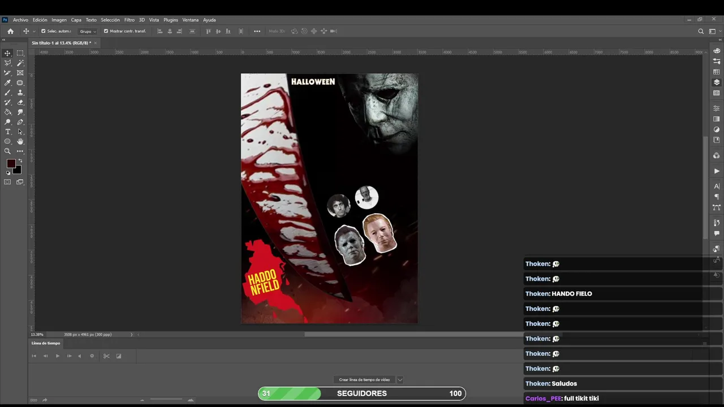Select the Smudge tool
724x407 pixels.
click(x=20, y=112)
